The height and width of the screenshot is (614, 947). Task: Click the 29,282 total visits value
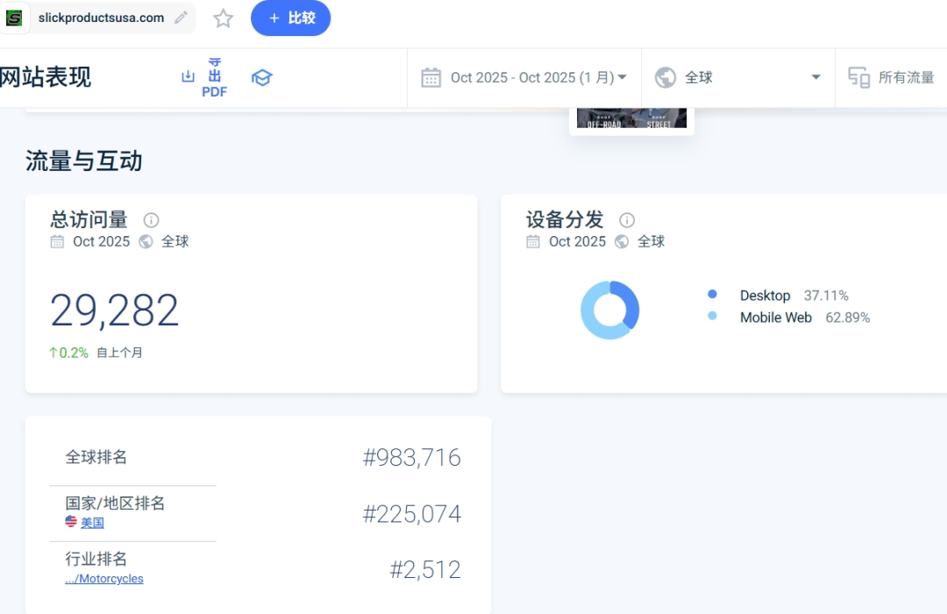click(115, 310)
